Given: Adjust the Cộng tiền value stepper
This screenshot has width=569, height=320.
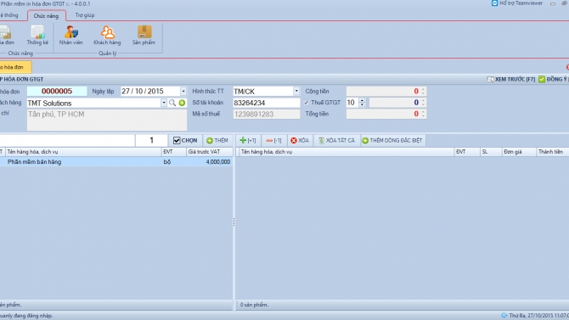Looking at the screenshot, I should point(423,91).
